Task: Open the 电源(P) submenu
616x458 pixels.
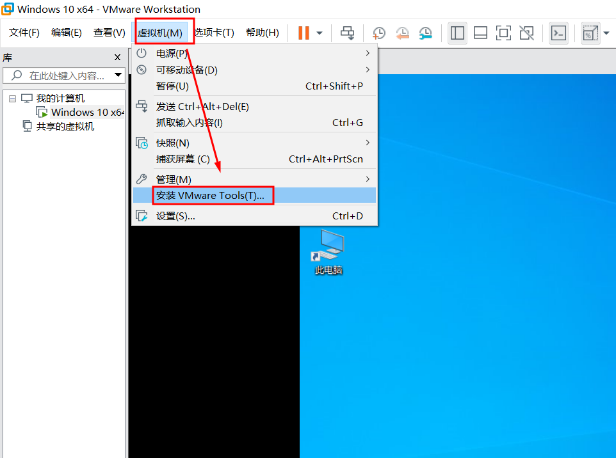Action: 255,53
